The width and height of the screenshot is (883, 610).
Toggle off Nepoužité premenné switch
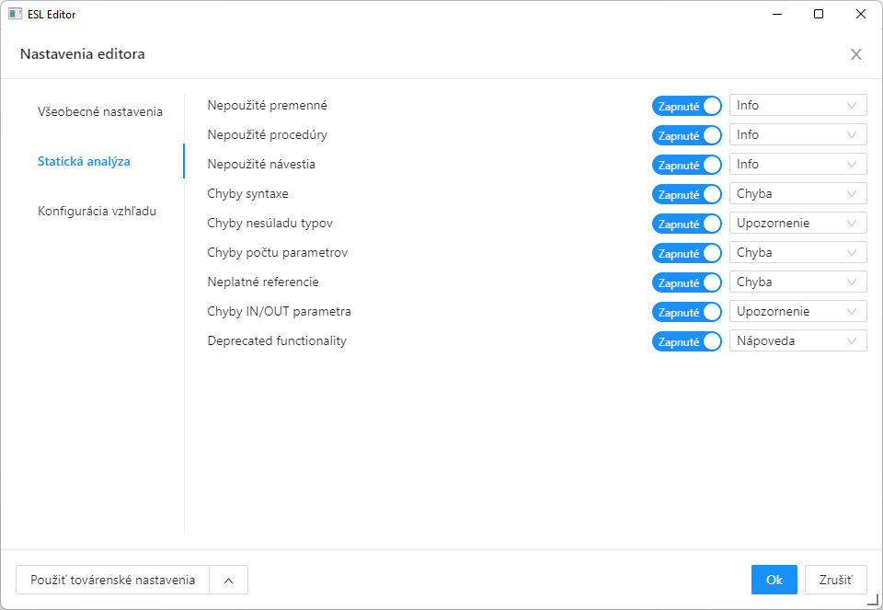[x=686, y=106]
